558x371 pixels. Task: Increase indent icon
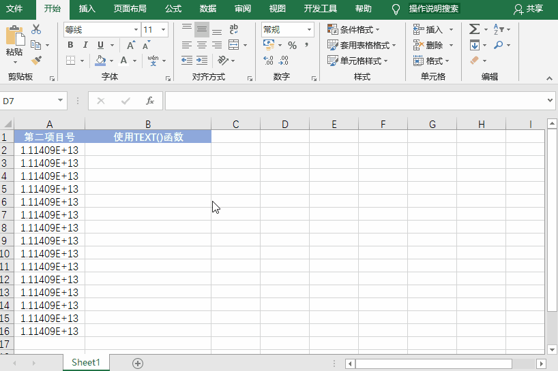202,61
